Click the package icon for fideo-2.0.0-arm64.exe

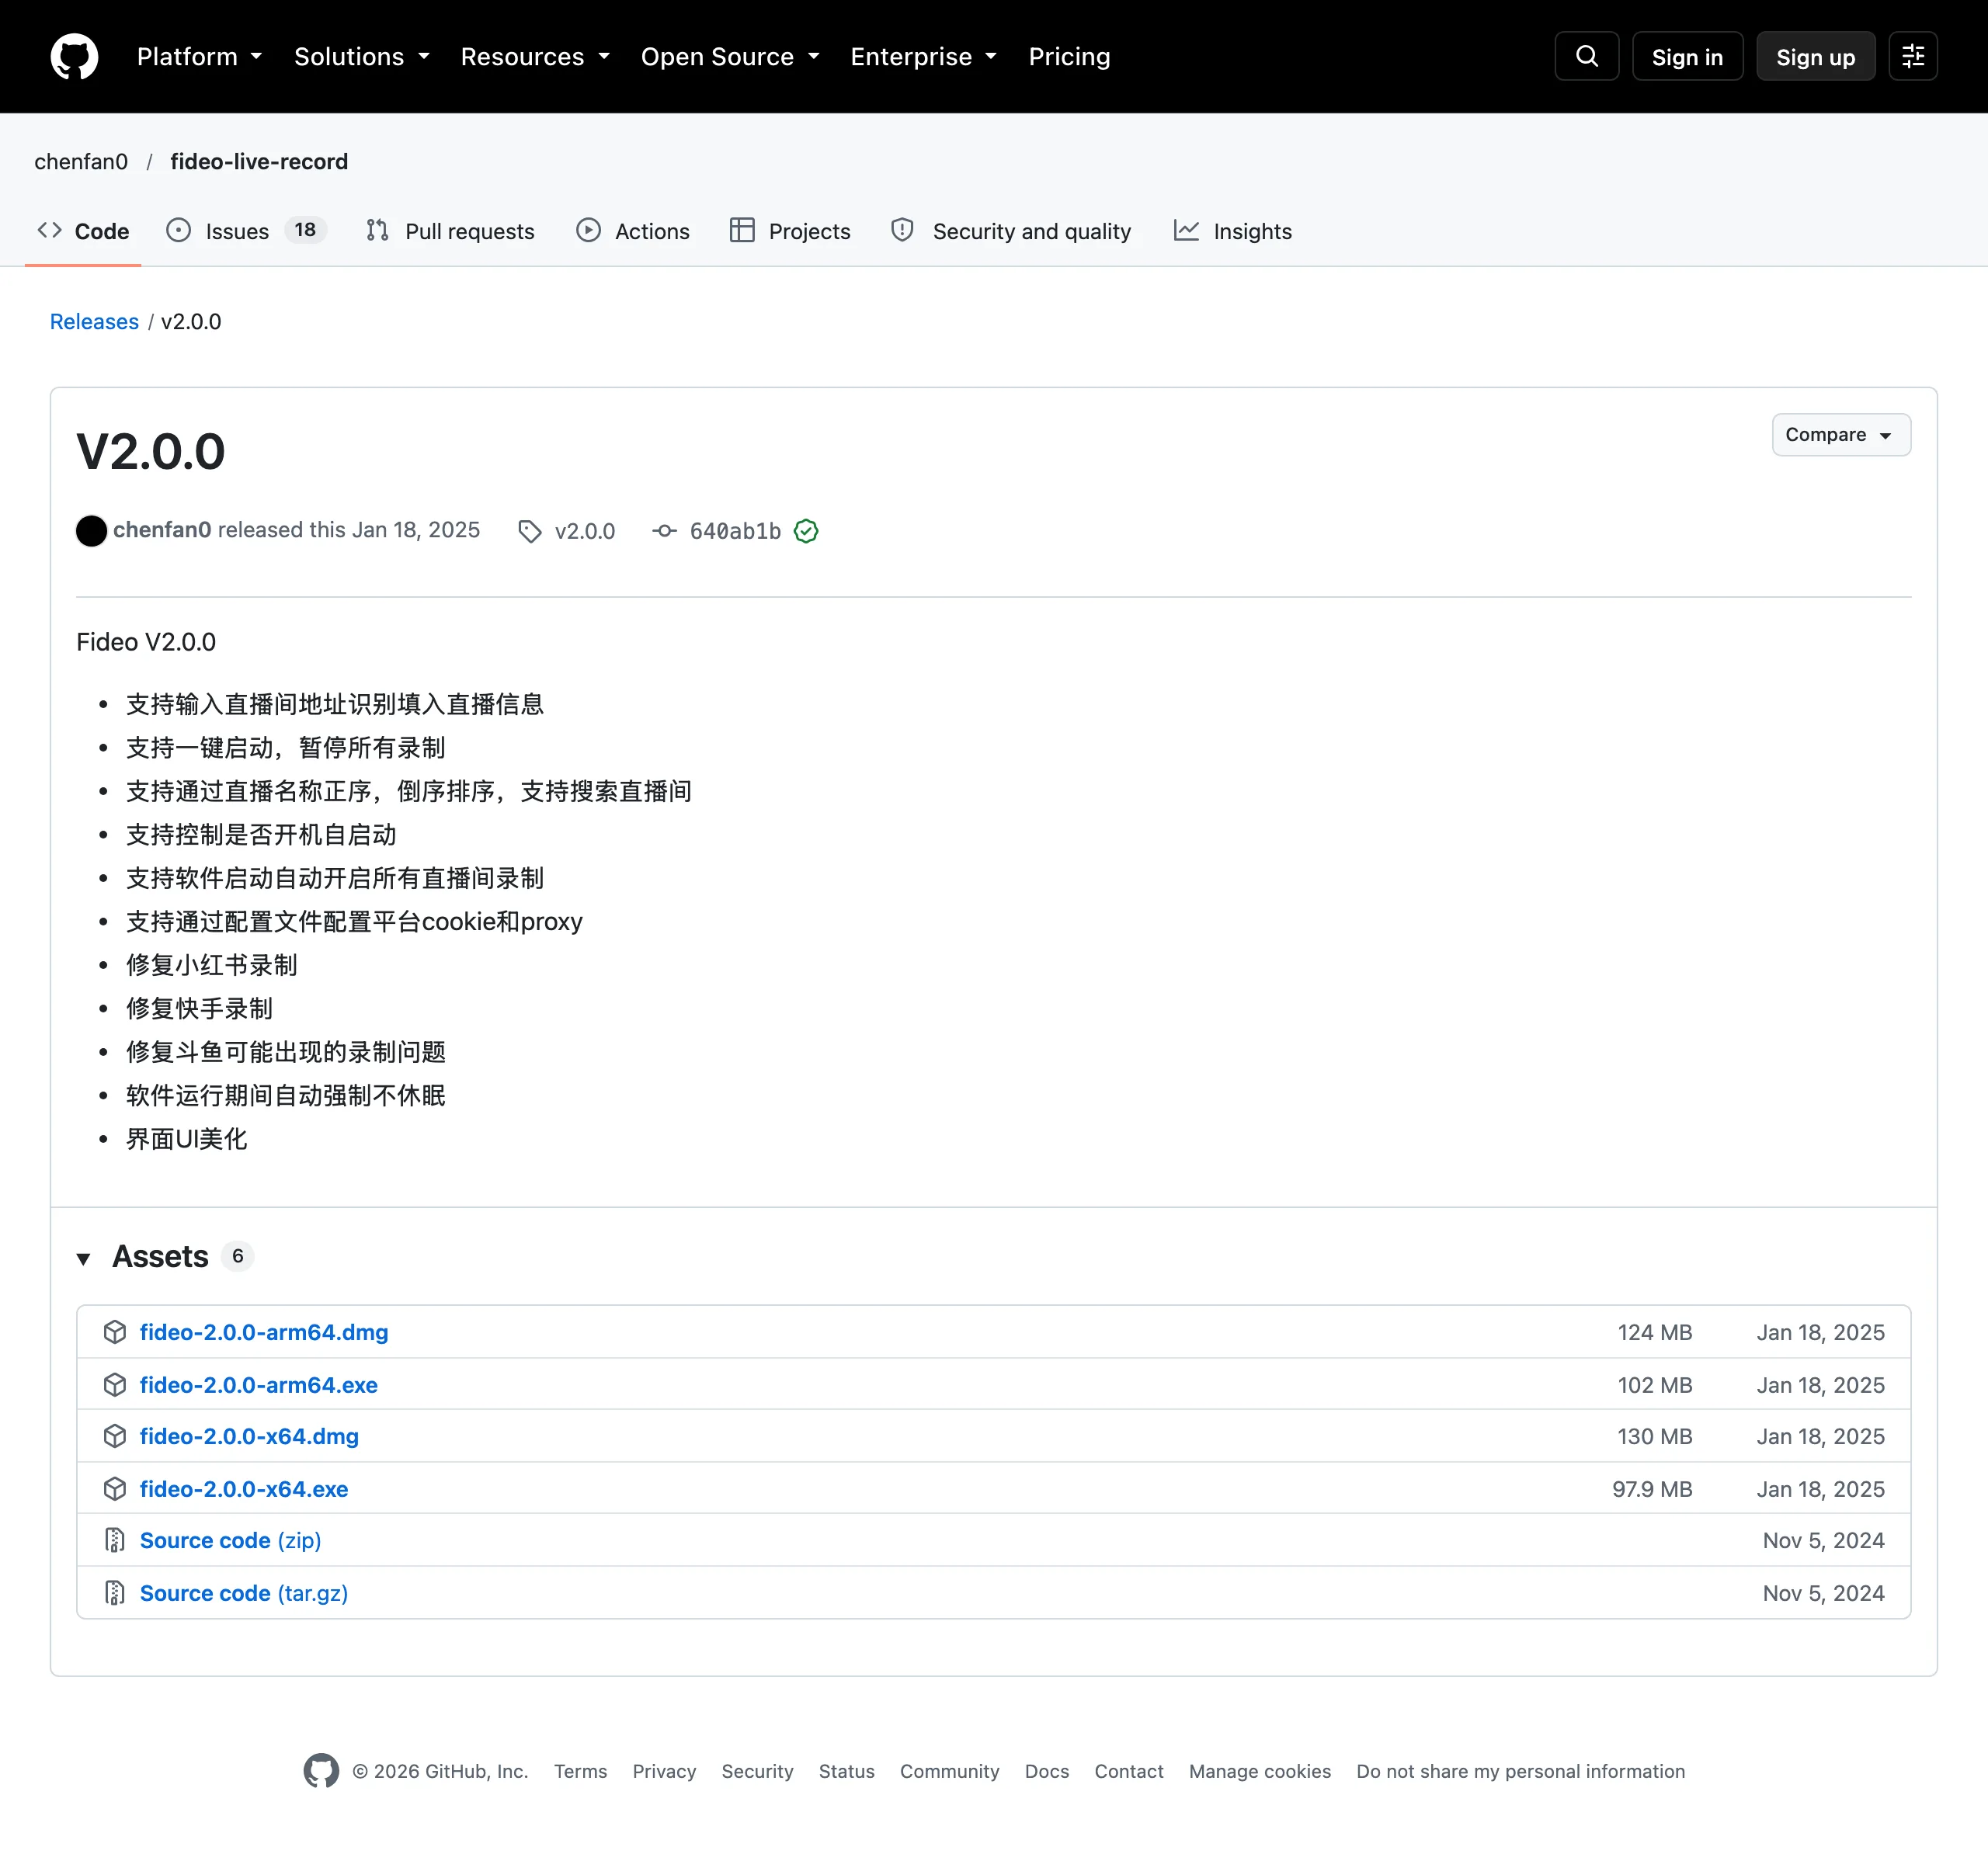click(115, 1384)
